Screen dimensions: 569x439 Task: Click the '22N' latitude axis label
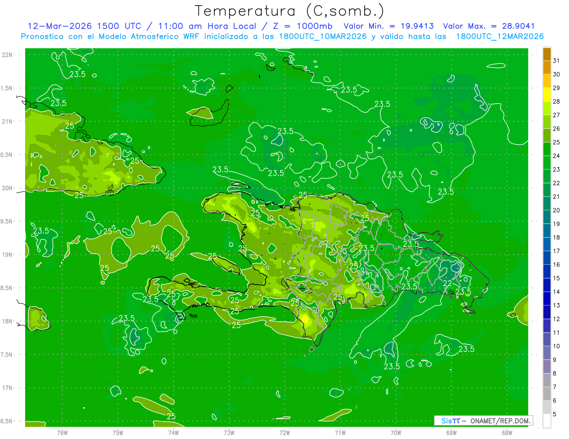[7, 54]
